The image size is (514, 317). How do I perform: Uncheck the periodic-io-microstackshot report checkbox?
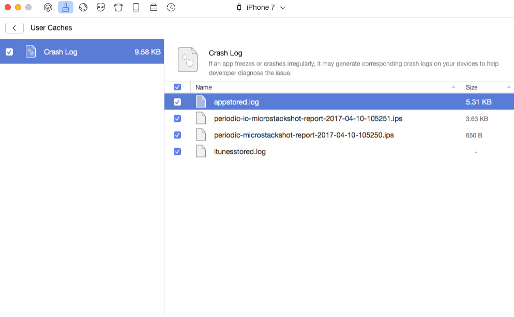click(177, 118)
